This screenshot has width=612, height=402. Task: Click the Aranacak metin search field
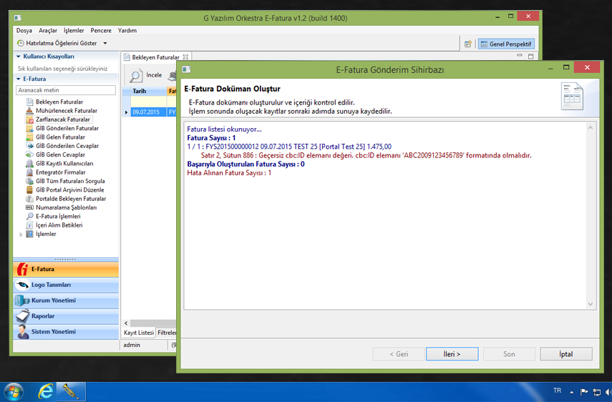(66, 91)
